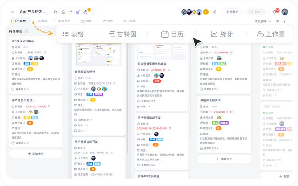Select the 看板 view tab
298x186 pixels.
tap(20, 21)
